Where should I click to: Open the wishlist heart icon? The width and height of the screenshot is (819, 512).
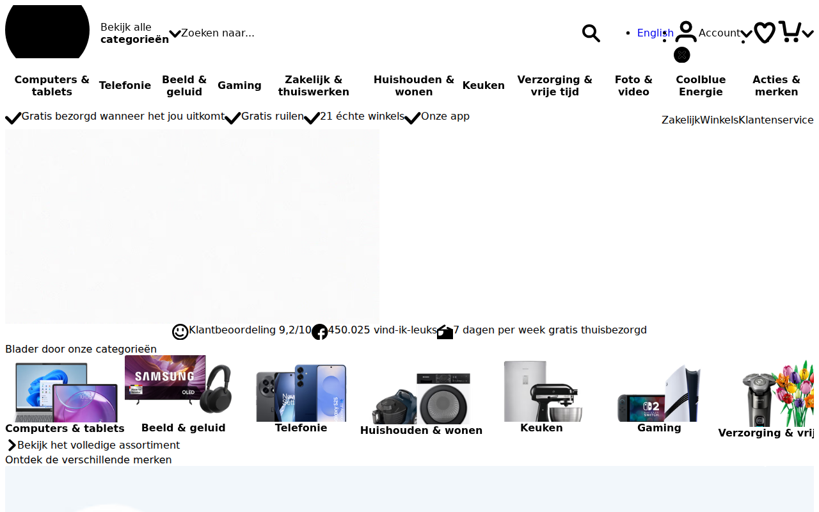pyautogui.click(x=765, y=33)
